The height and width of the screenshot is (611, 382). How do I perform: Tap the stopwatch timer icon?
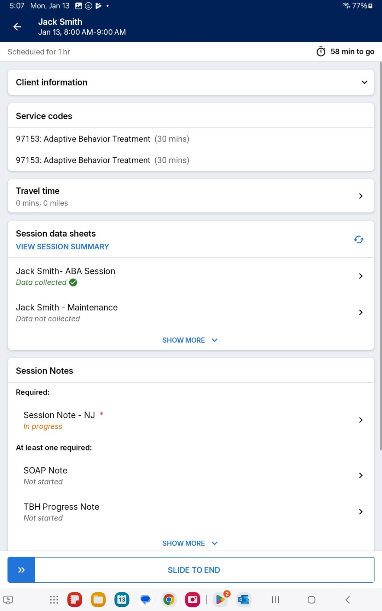[x=321, y=52]
